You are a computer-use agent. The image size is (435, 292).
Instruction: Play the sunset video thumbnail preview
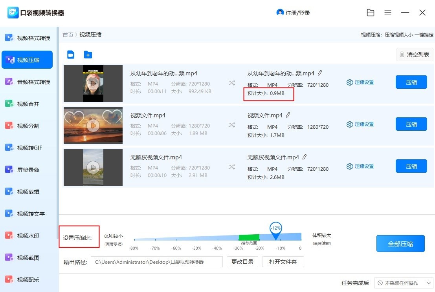[93, 125]
